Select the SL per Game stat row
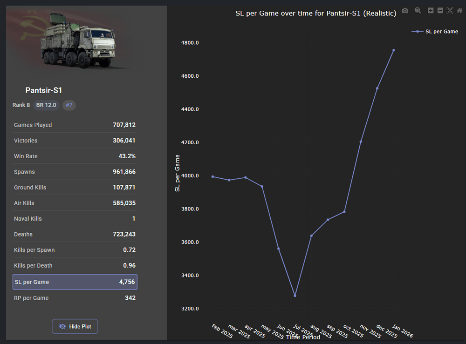 (x=75, y=282)
